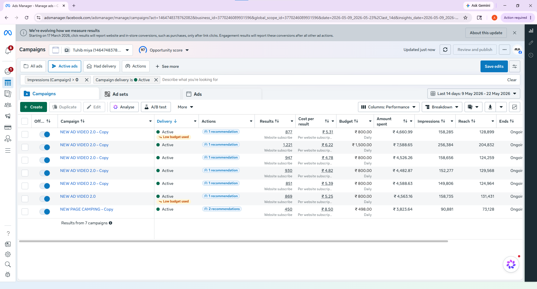Switch to the Ad sets tab

141,94
